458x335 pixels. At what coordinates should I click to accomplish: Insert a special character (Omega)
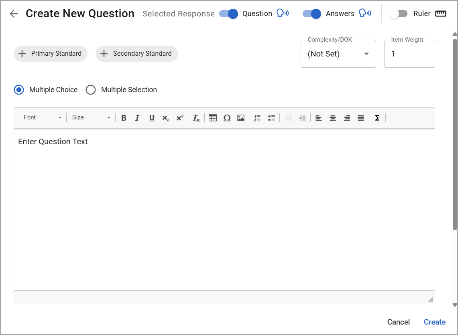[x=227, y=118]
